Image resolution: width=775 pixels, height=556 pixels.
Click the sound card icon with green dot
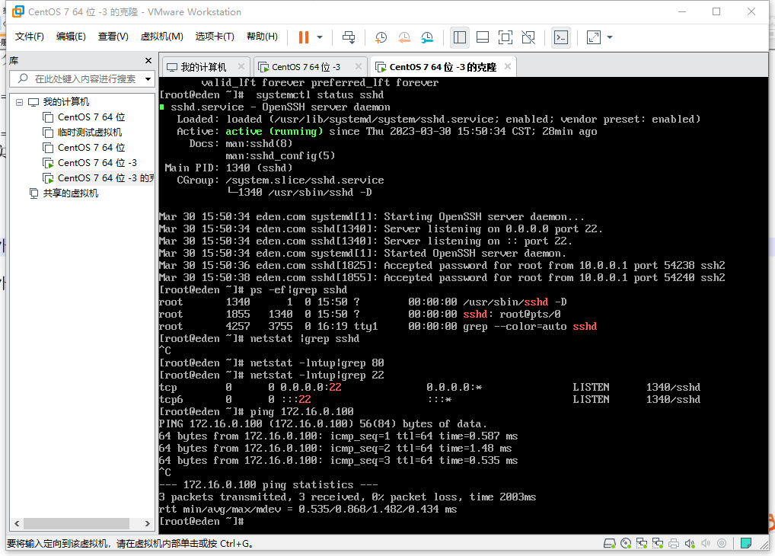690,544
